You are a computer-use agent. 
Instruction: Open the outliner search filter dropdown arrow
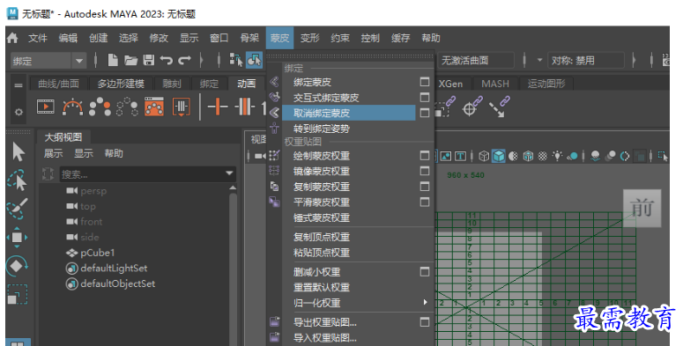pos(229,173)
